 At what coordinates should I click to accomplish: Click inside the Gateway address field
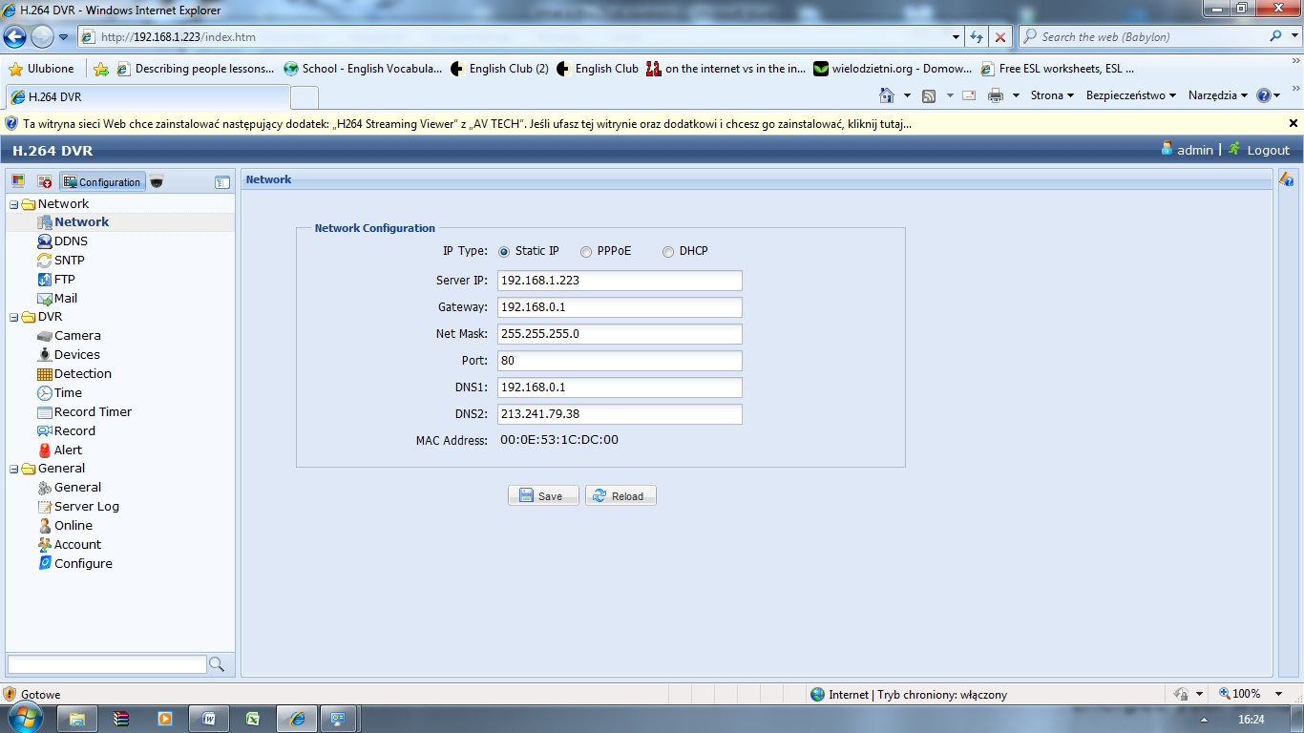tap(619, 306)
